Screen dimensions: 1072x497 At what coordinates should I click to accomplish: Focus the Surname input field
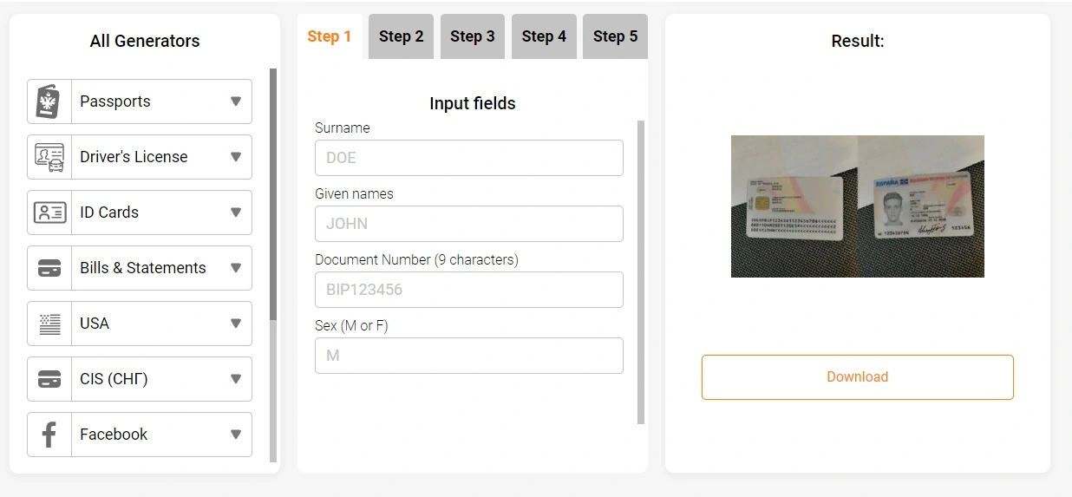pos(468,158)
